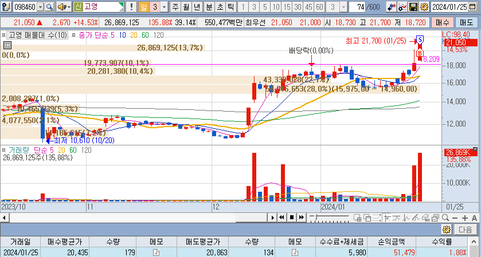Click the chart zoom slider handle

pos(315,217)
